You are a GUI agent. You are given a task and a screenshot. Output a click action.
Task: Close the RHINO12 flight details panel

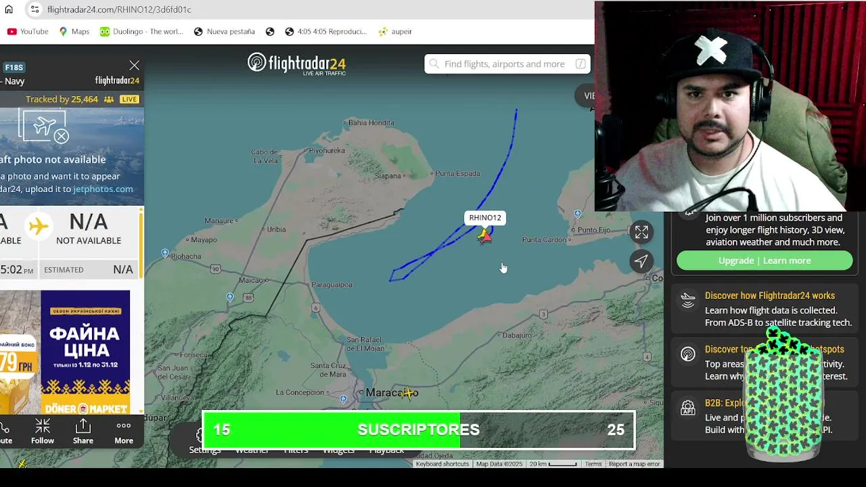click(x=134, y=66)
